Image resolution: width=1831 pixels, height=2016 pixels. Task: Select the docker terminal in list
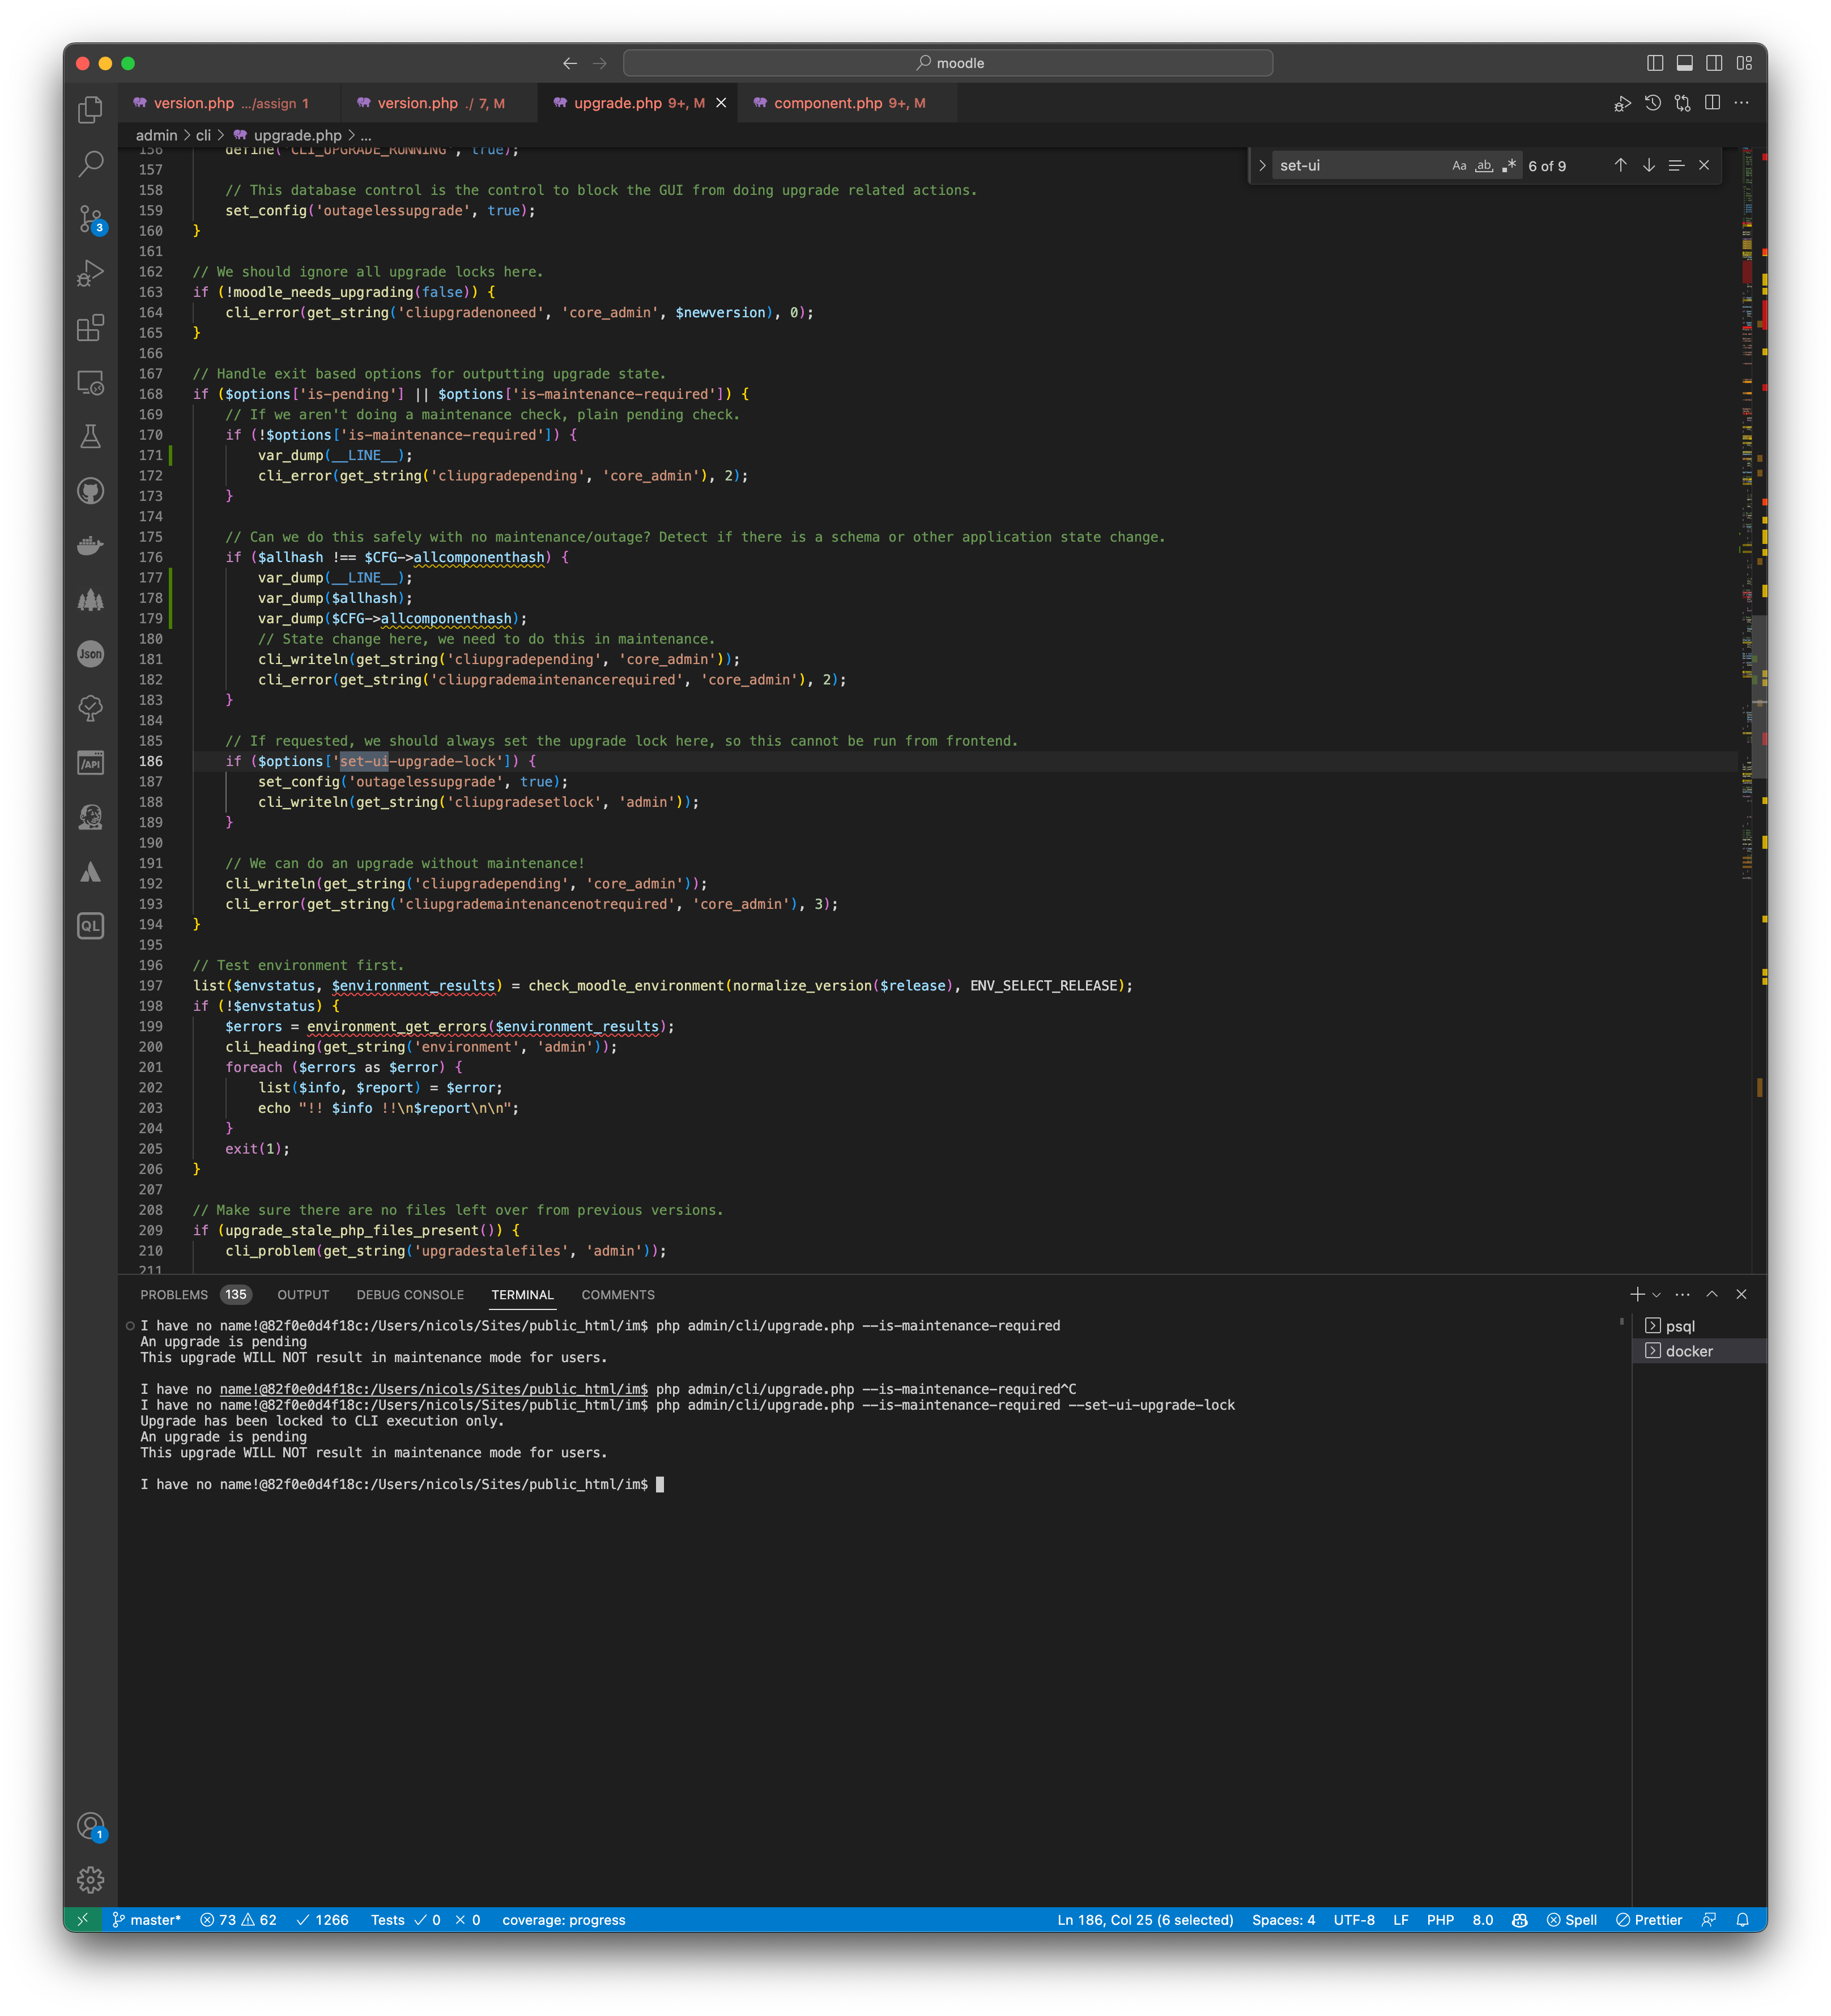(1700, 1351)
